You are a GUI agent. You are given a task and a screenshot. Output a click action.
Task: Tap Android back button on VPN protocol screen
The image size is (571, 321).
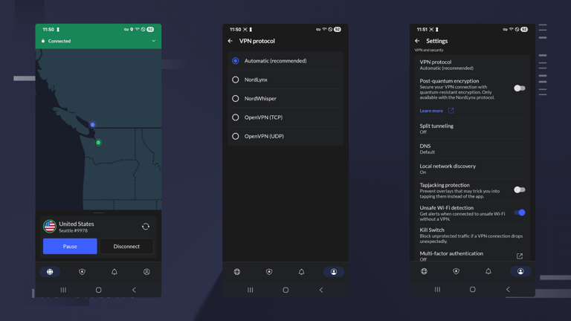click(321, 290)
